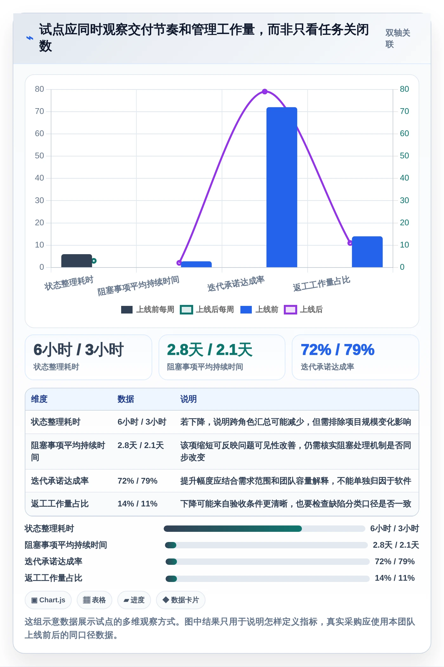Click the dark bar for 状态整理耗时
This screenshot has width=444, height=667.
click(76, 261)
